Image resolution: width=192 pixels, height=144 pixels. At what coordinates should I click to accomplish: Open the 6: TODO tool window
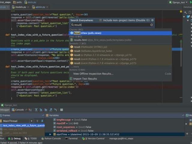coord(31,139)
